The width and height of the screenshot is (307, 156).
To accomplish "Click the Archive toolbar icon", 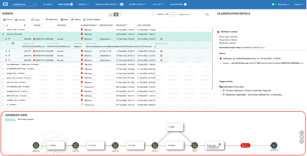I will tap(4, 19).
